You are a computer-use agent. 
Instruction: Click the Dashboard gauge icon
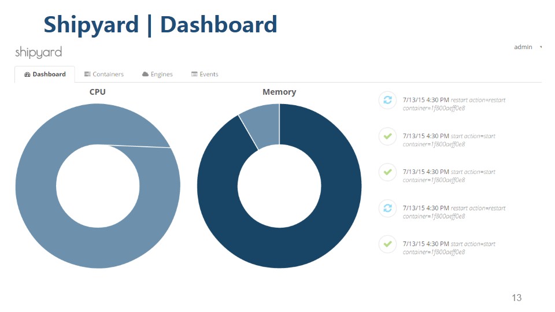[x=27, y=75]
